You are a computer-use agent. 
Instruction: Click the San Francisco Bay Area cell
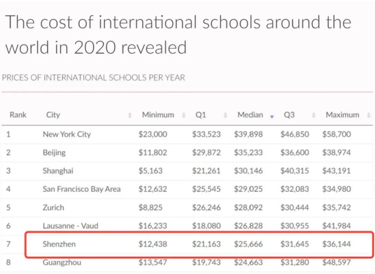(x=82, y=189)
